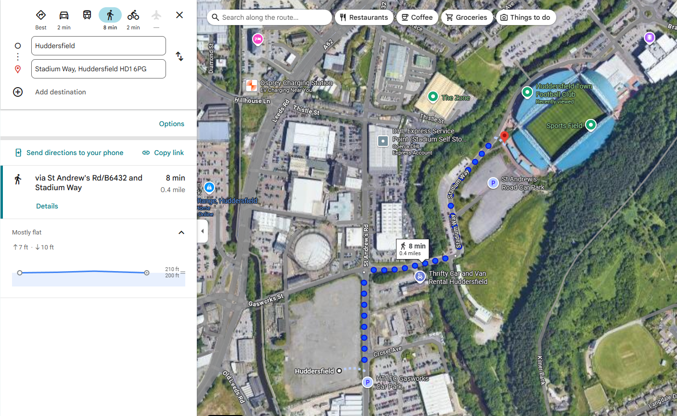Click the Old Leeds Rd street label
This screenshot has width=677, height=416.
pyautogui.click(x=234, y=387)
